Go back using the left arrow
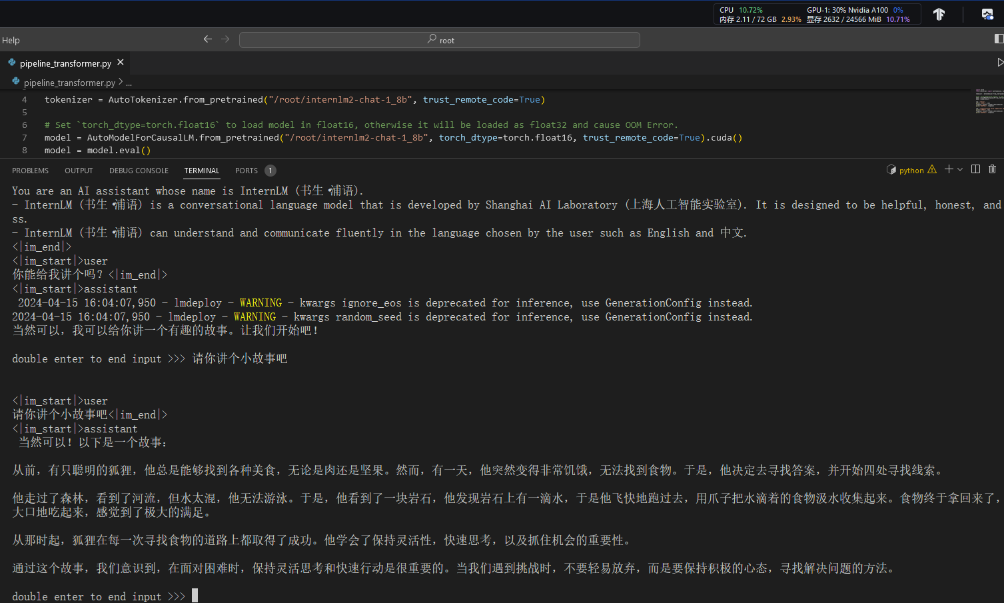The width and height of the screenshot is (1004, 603). [x=208, y=39]
